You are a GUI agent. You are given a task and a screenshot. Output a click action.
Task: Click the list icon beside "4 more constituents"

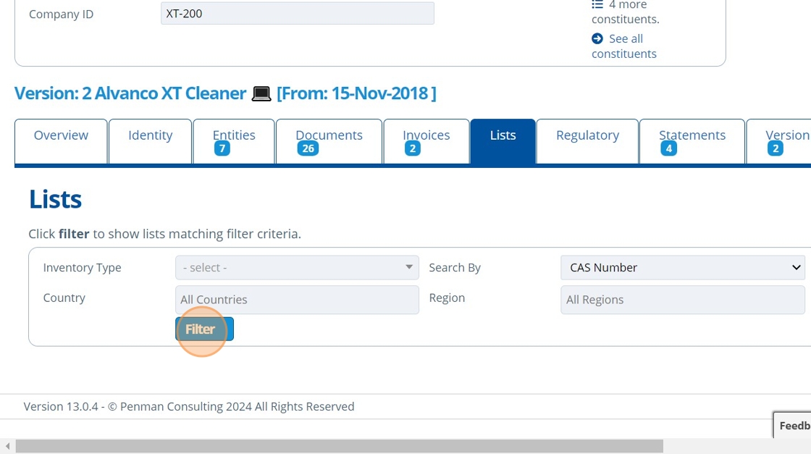coord(597,4)
